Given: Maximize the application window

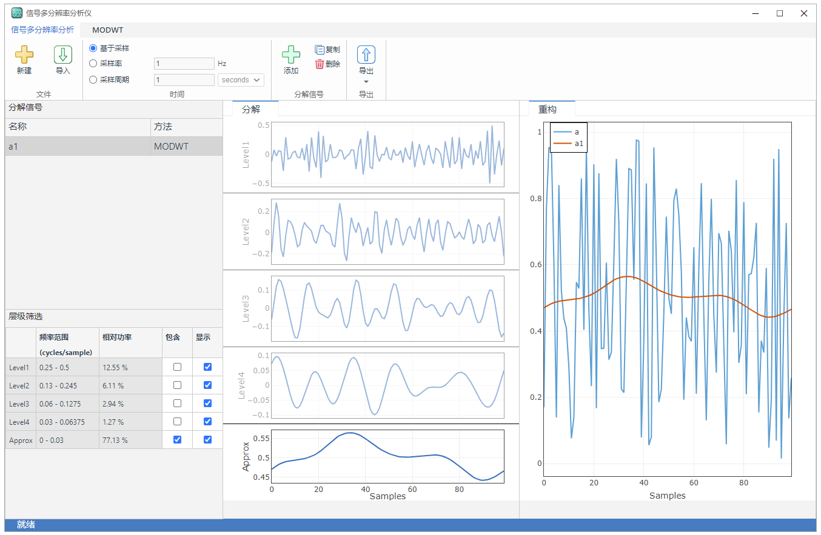Looking at the screenshot, I should point(780,13).
